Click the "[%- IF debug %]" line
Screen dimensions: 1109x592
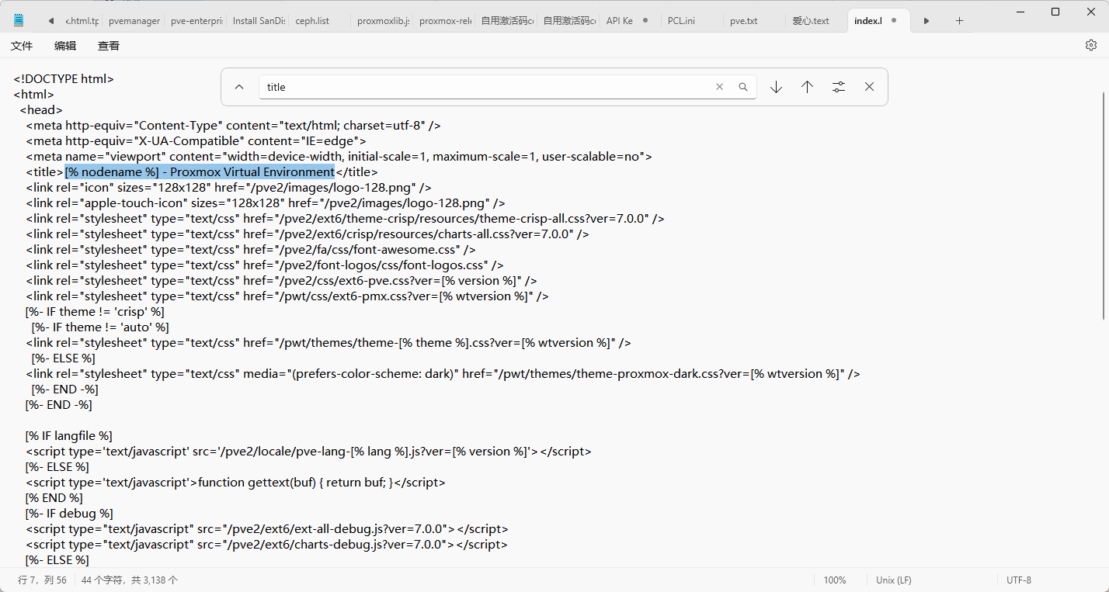pos(69,514)
